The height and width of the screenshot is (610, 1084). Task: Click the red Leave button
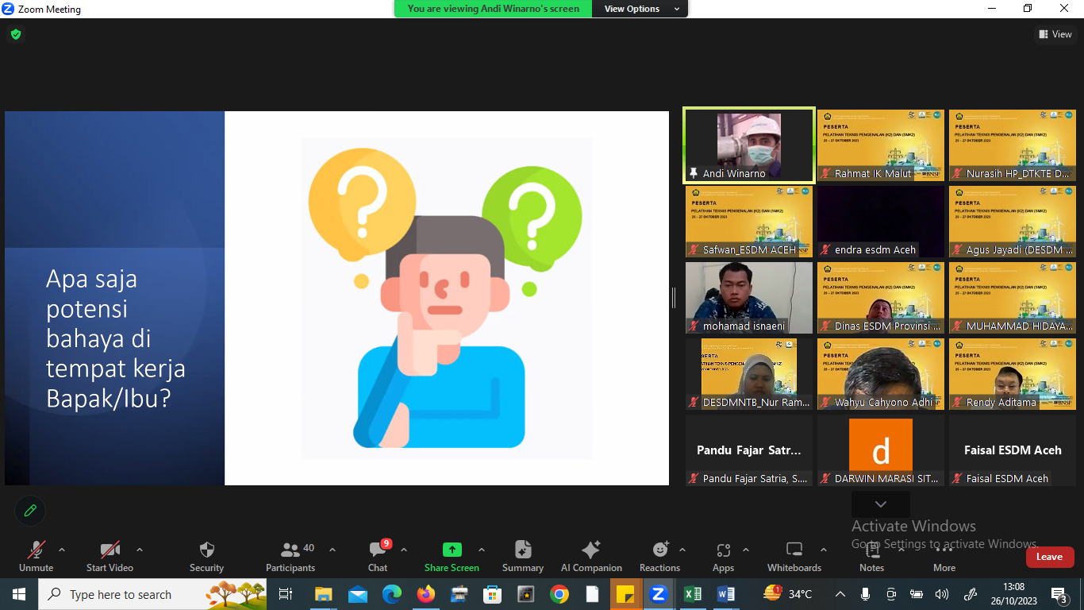pyautogui.click(x=1049, y=557)
